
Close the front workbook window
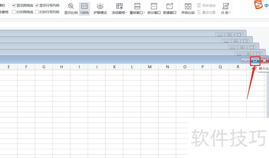(x=264, y=61)
